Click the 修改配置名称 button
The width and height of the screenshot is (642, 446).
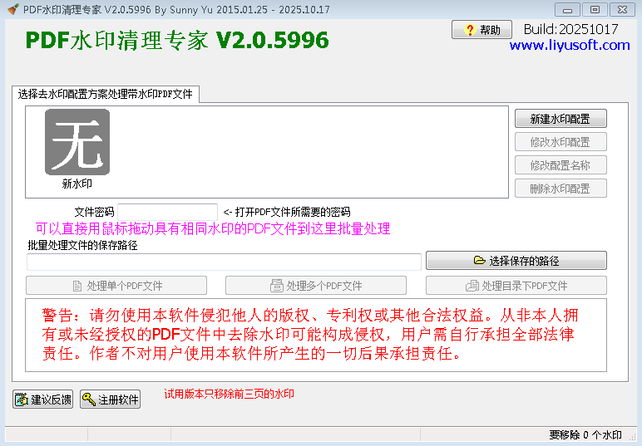(561, 165)
